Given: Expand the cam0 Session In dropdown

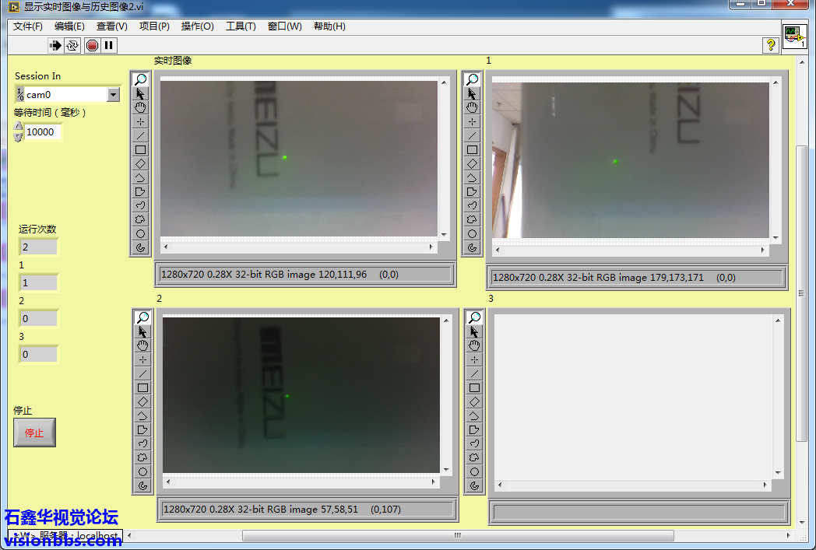Looking at the screenshot, I should [113, 95].
